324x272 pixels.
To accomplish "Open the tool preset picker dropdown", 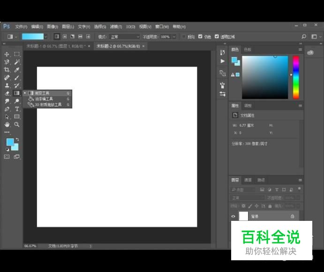I will 16,37.
